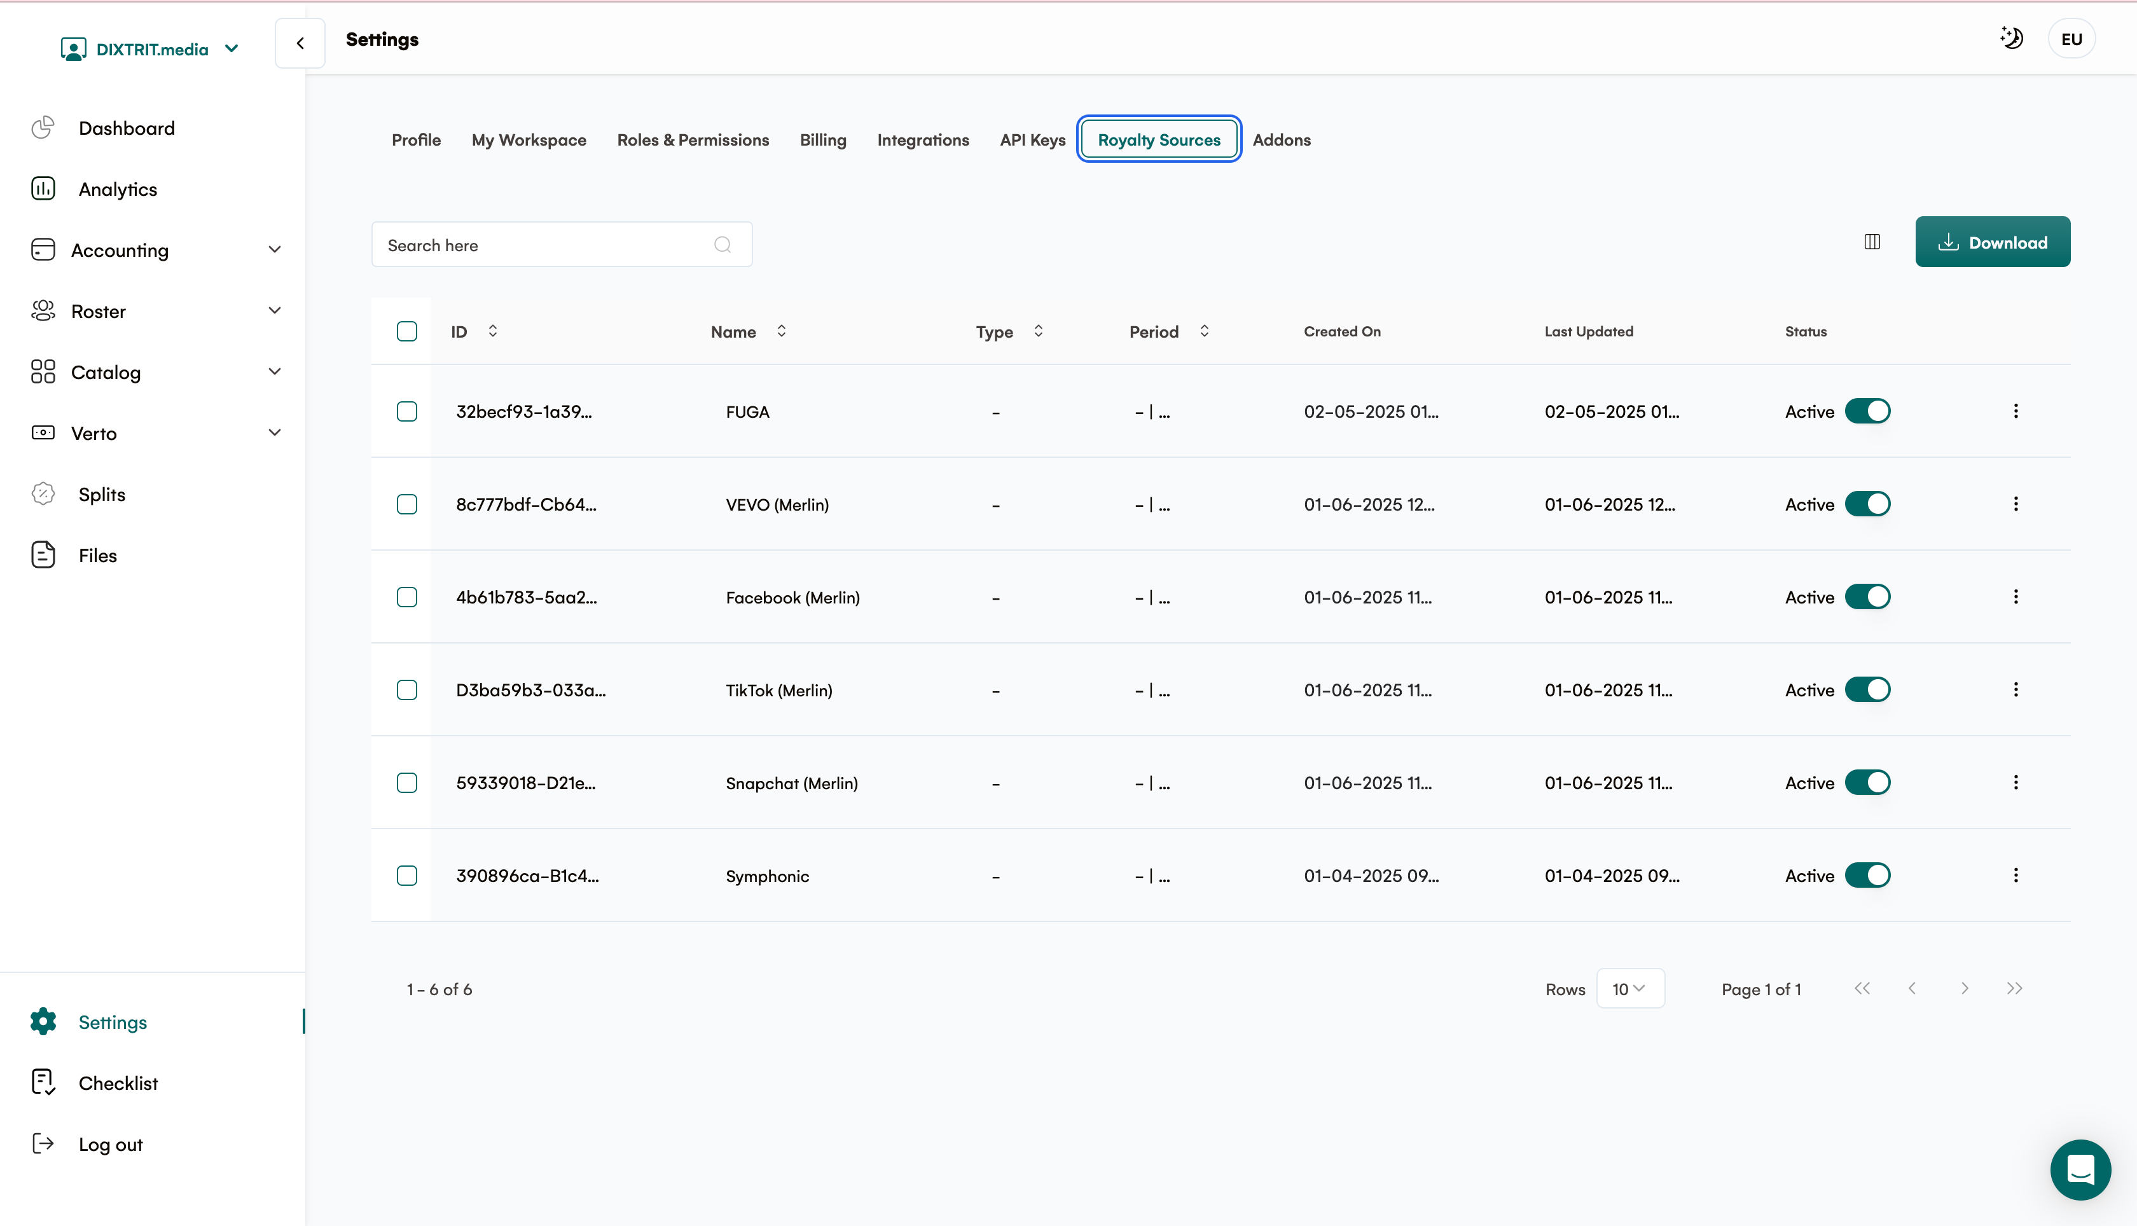Select the Facebook (Merlin) row checkbox
2137x1226 pixels.
406,597
